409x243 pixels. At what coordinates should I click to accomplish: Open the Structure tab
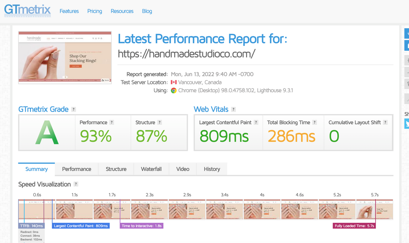tap(116, 169)
